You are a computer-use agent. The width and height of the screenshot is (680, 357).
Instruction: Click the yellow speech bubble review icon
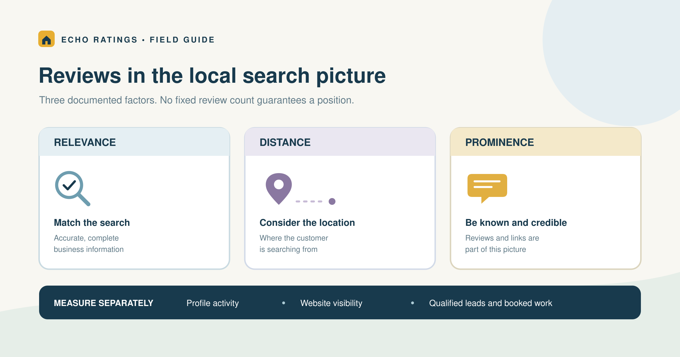[x=487, y=188]
